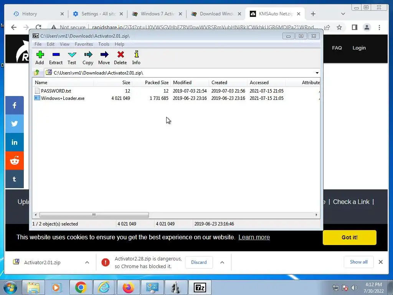Open the Edit menu in 7-Zip
Viewport: 393px width, 295px height.
pos(50,44)
